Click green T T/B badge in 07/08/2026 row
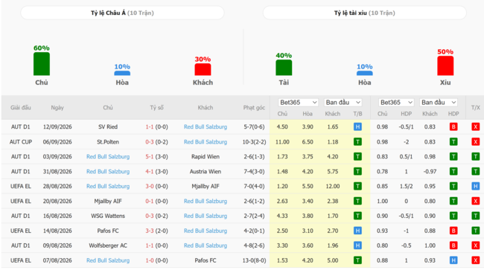The image size is (484, 273). tap(357, 260)
